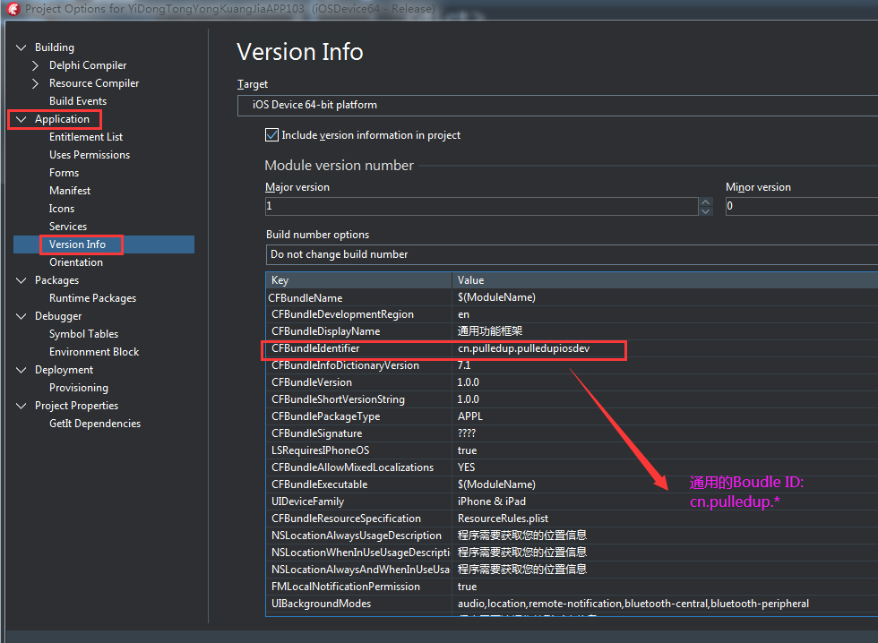Uncheck Include version information in project
The width and height of the screenshot is (878, 643).
(x=271, y=135)
